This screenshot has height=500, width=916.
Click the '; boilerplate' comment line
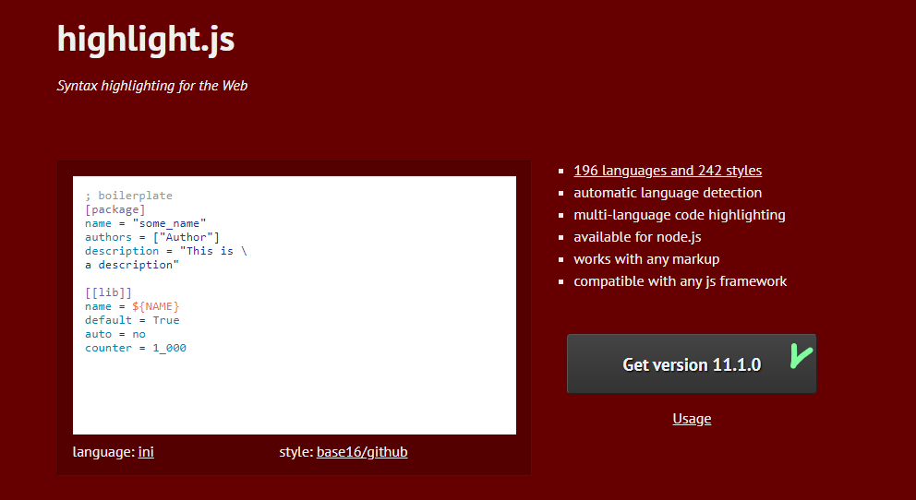pos(128,196)
